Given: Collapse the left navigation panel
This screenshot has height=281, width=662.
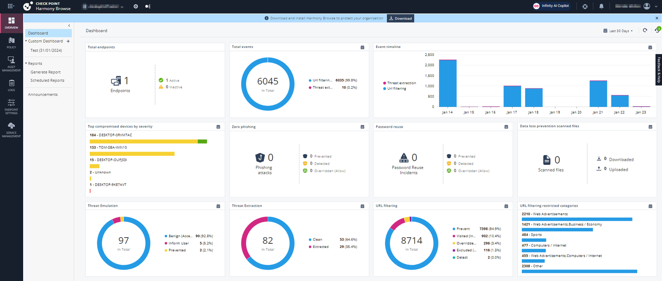Looking at the screenshot, I should click(69, 26).
